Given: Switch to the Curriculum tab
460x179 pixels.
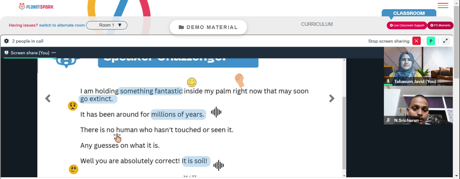Looking at the screenshot, I should tap(317, 24).
